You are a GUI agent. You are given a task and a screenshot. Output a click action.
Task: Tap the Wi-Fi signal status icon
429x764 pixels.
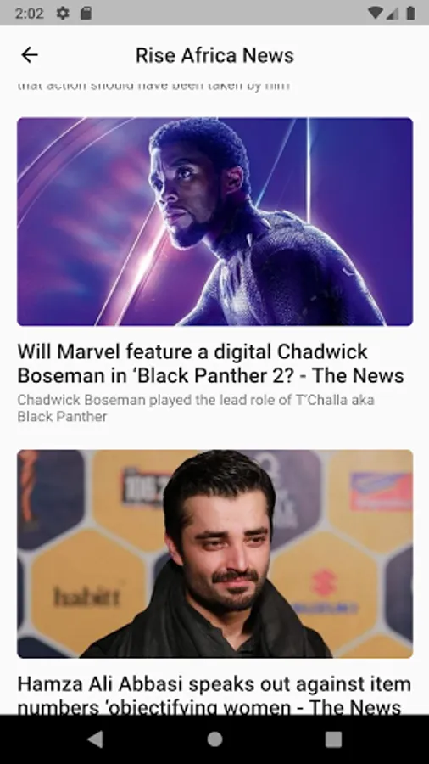click(375, 13)
